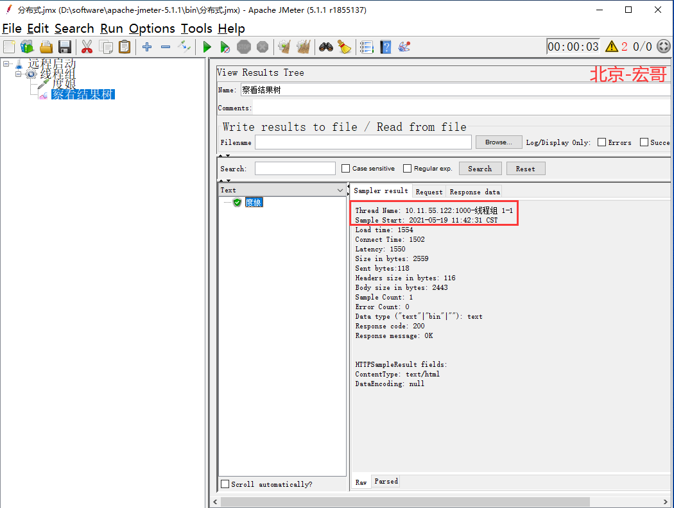Open the Help menu
Viewport: 674px width, 508px height.
click(231, 28)
